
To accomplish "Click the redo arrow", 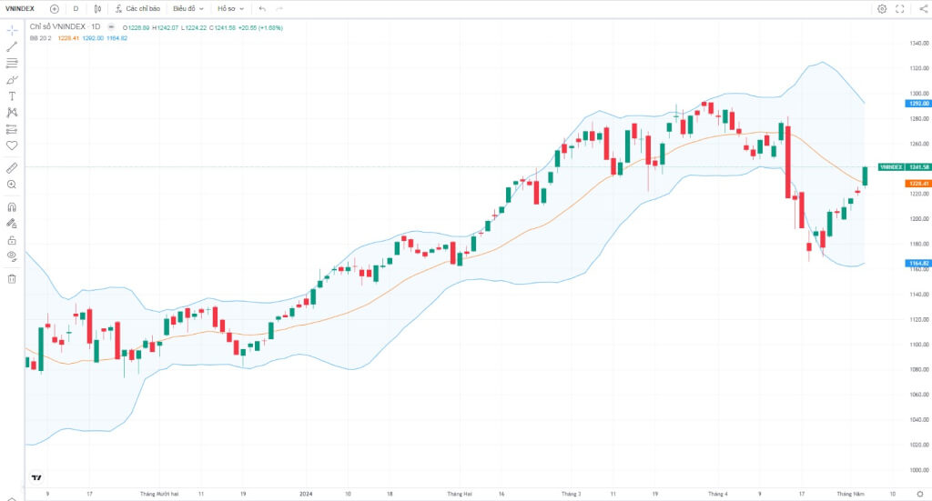I will pyautogui.click(x=279, y=9).
